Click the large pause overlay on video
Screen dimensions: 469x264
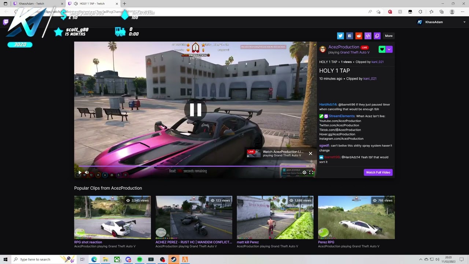point(195,110)
